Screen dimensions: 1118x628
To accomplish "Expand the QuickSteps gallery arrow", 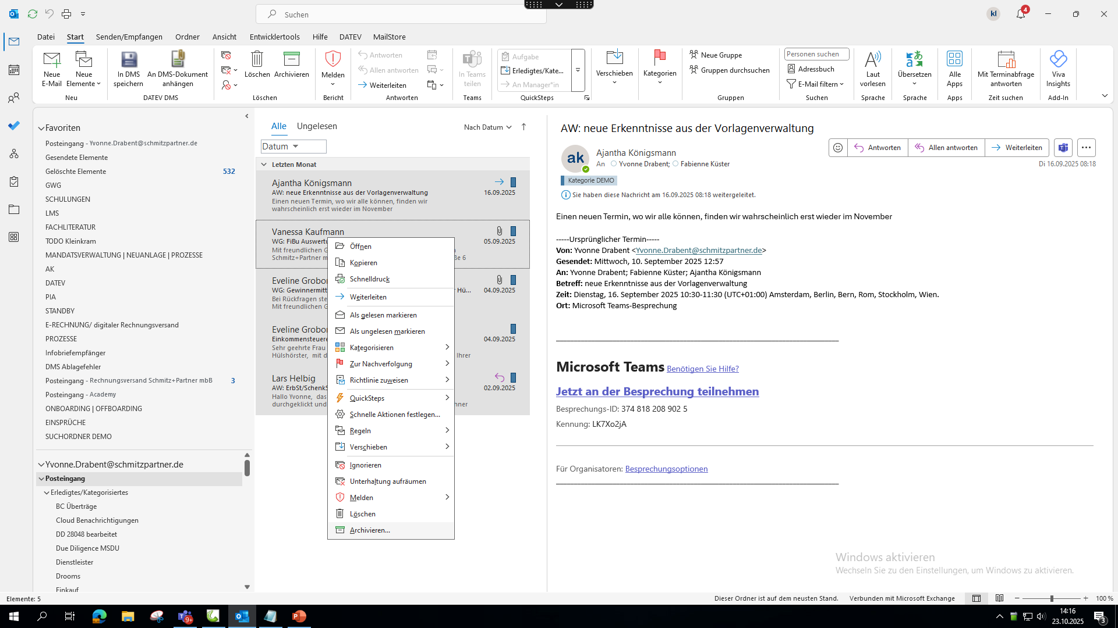I will (x=578, y=70).
